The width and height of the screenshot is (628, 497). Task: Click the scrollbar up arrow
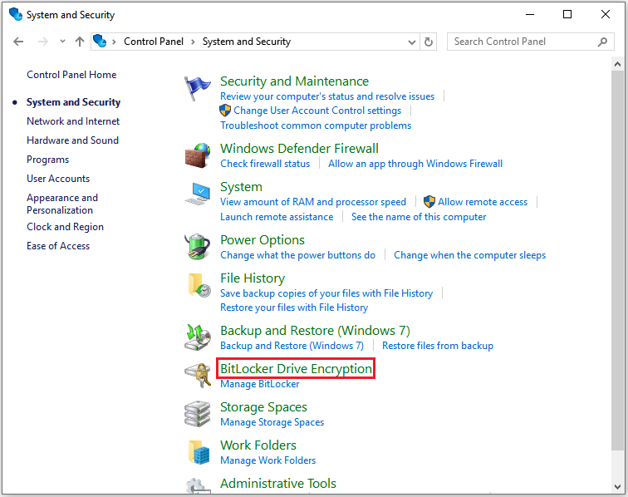[x=617, y=64]
